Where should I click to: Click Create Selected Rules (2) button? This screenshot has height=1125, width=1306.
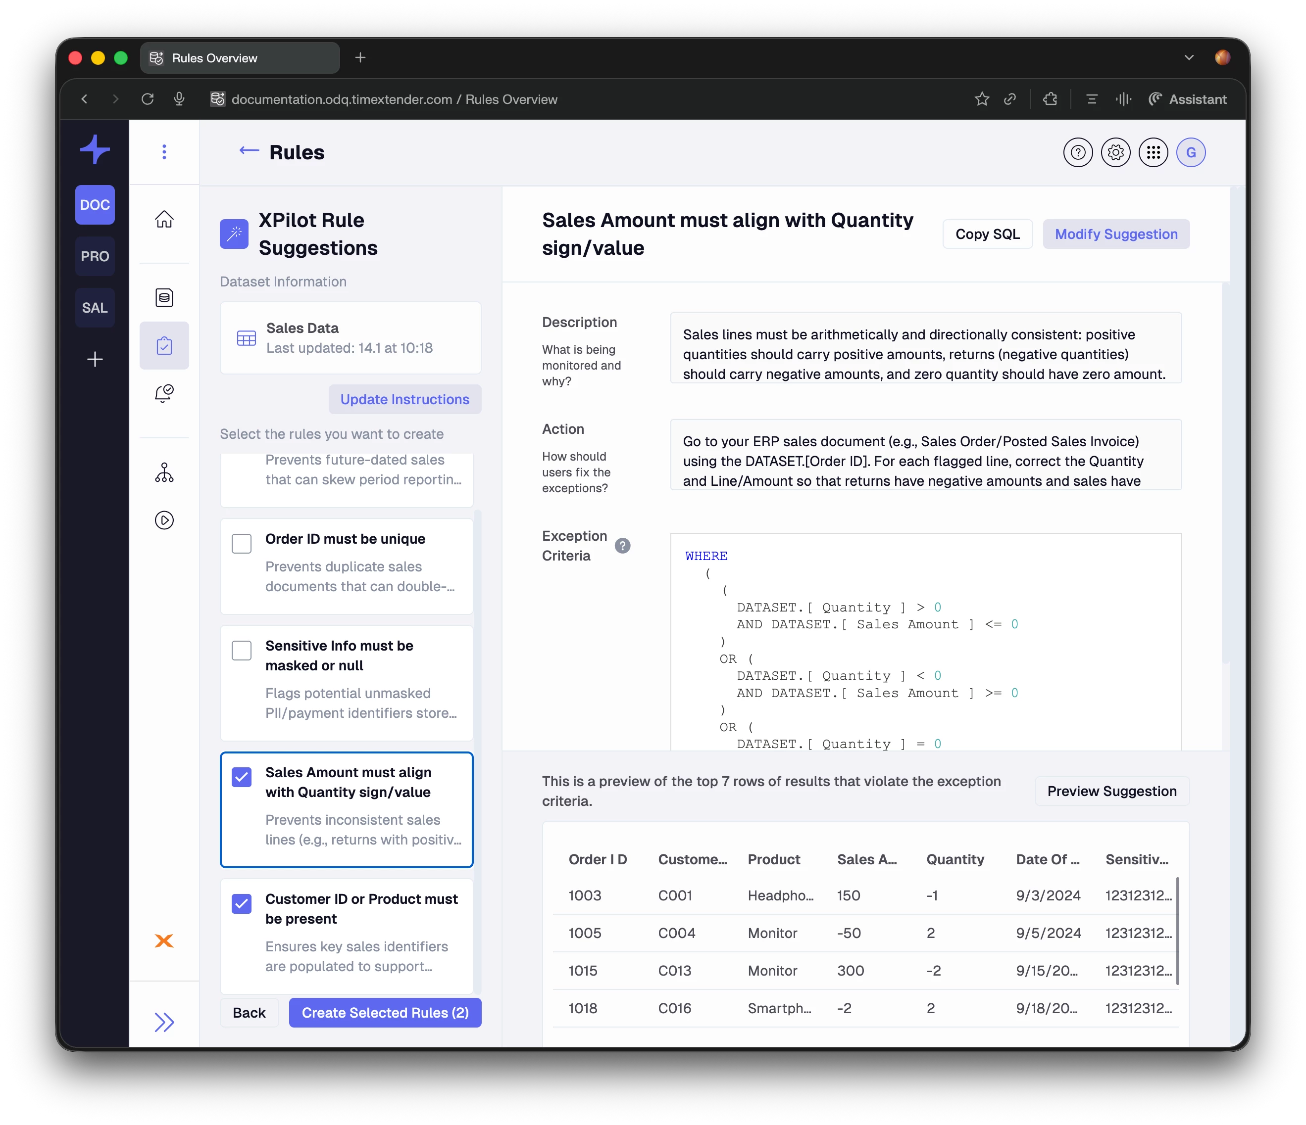385,1013
